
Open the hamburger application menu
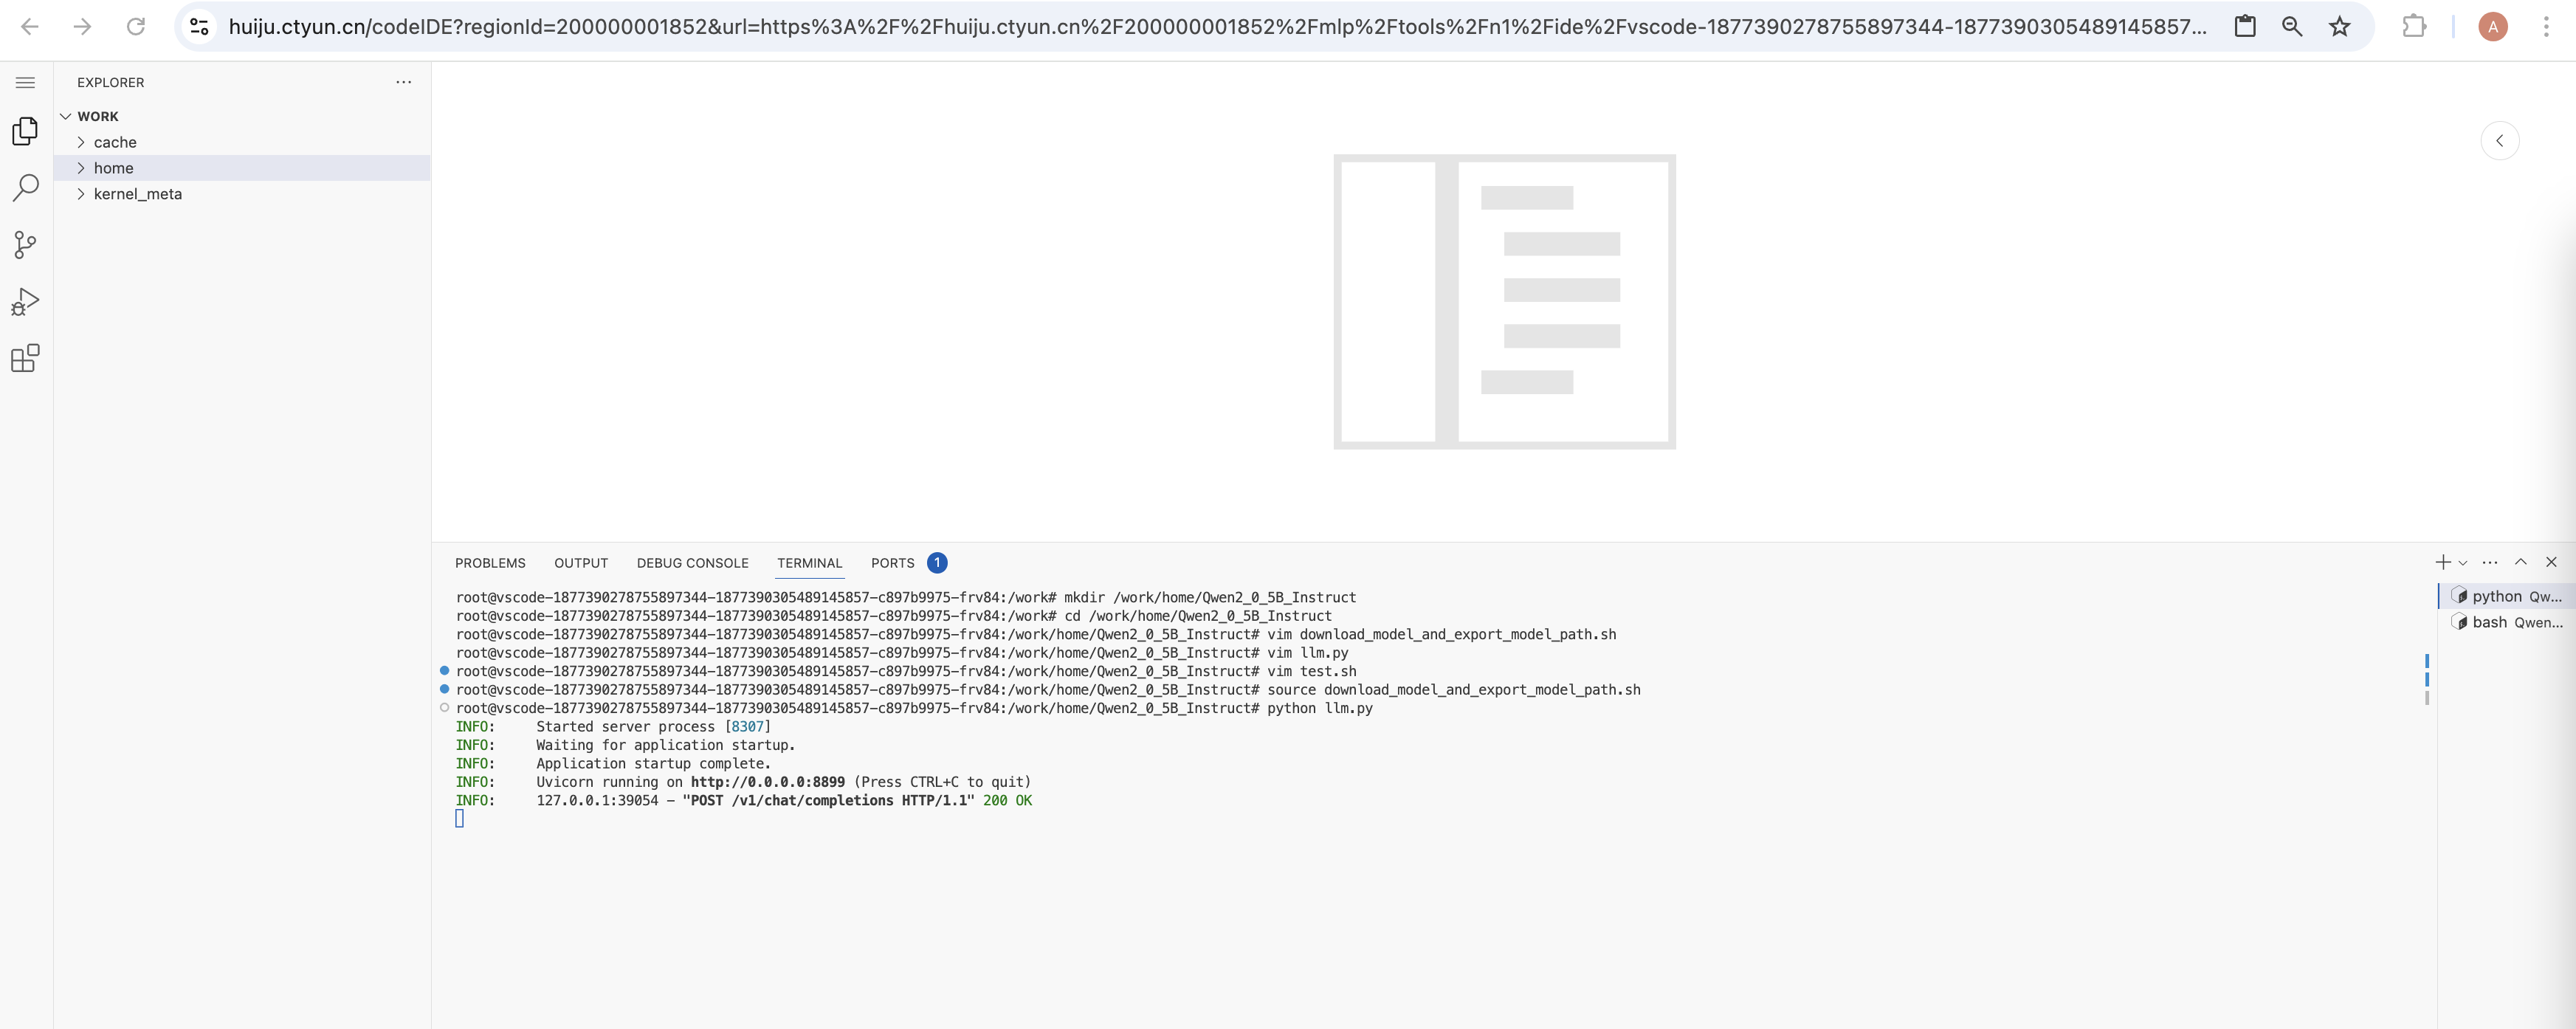point(26,83)
